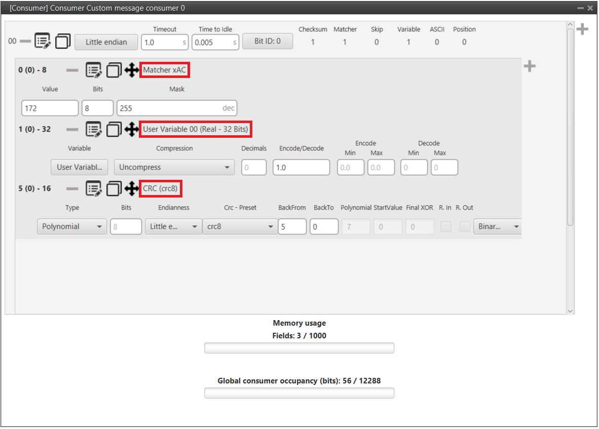Viewport: 599px width, 429px height.
Task: Click the User Variable selector button
Action: tap(79, 168)
